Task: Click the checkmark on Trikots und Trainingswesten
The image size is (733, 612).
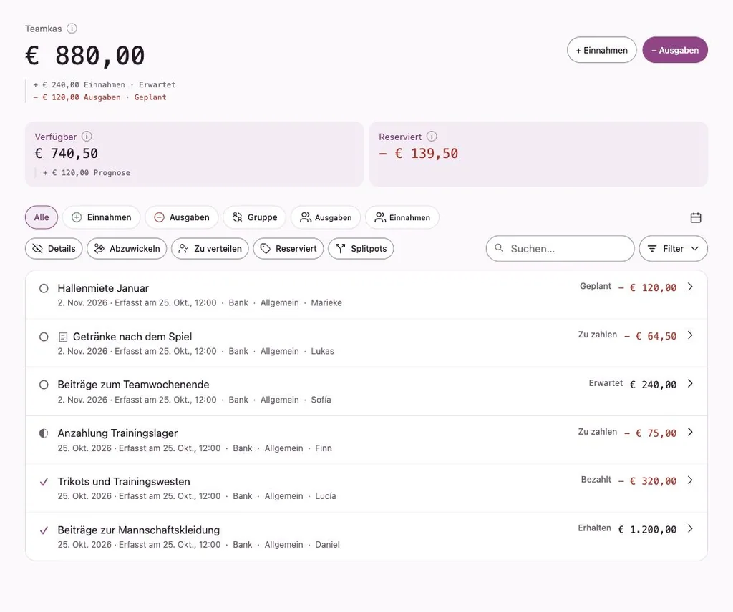Action: [x=44, y=482]
